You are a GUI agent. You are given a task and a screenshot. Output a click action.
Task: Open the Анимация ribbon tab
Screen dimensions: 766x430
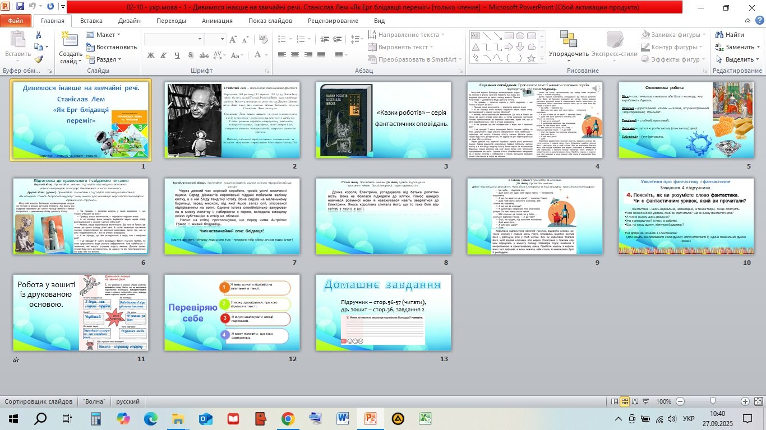pos(217,21)
